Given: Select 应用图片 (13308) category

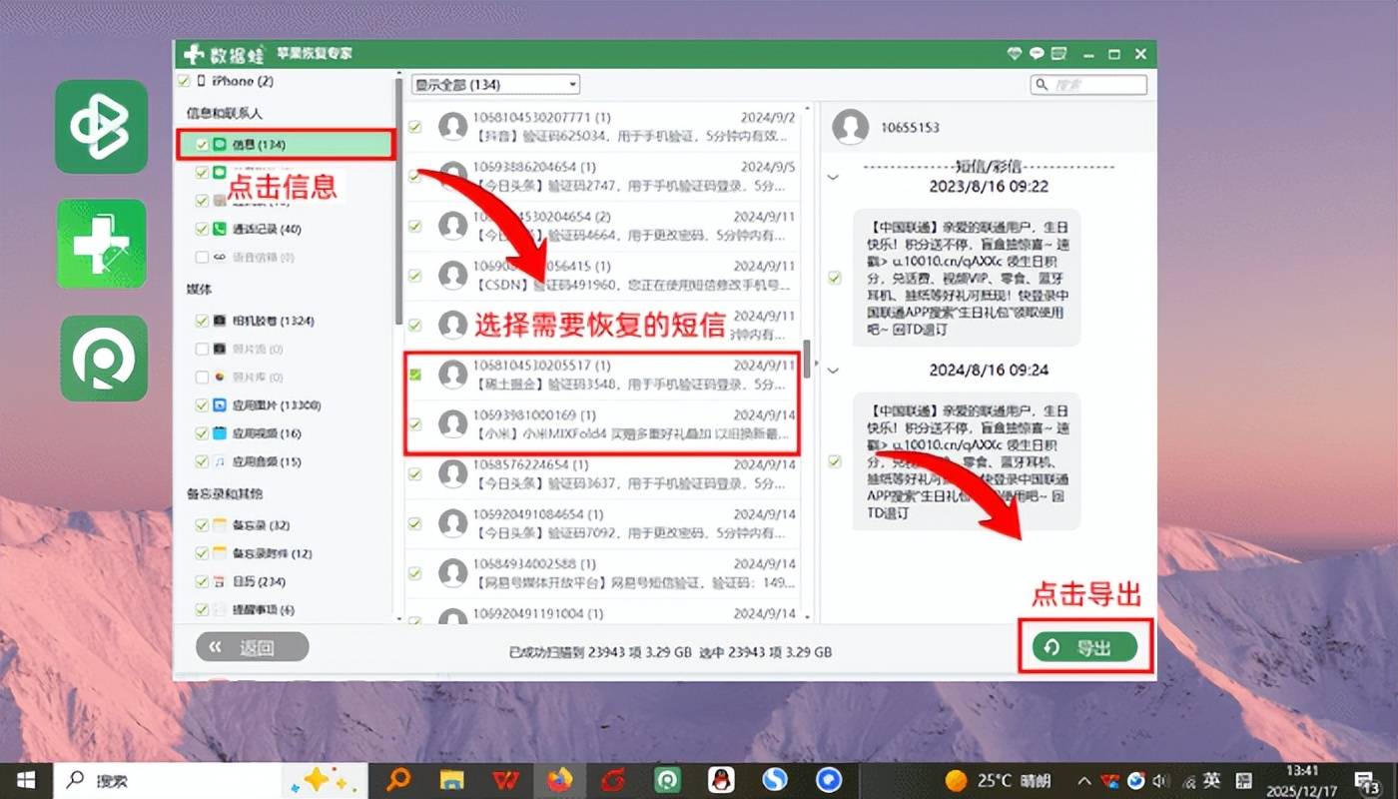Looking at the screenshot, I should click(x=275, y=405).
